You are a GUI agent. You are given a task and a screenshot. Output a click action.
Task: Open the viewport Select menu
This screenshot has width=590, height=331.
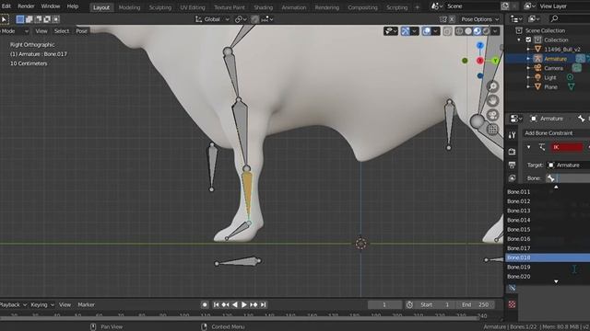(62, 31)
